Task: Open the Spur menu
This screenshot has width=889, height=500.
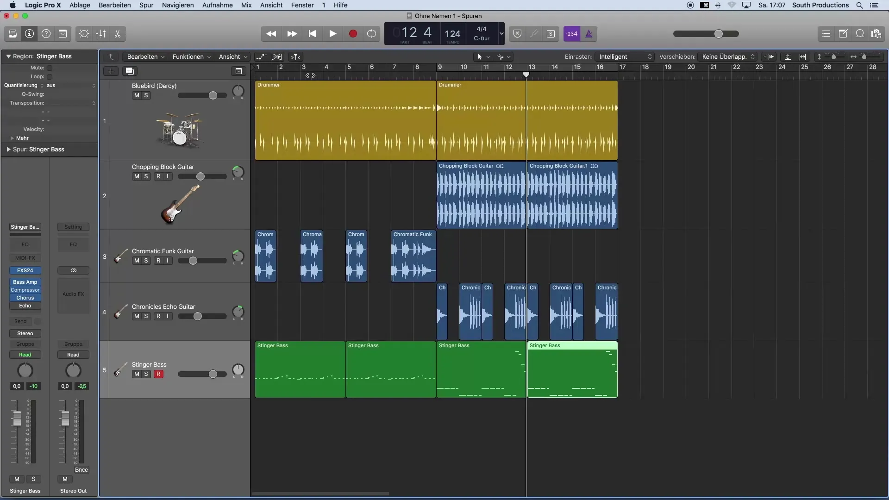Action: tap(146, 5)
